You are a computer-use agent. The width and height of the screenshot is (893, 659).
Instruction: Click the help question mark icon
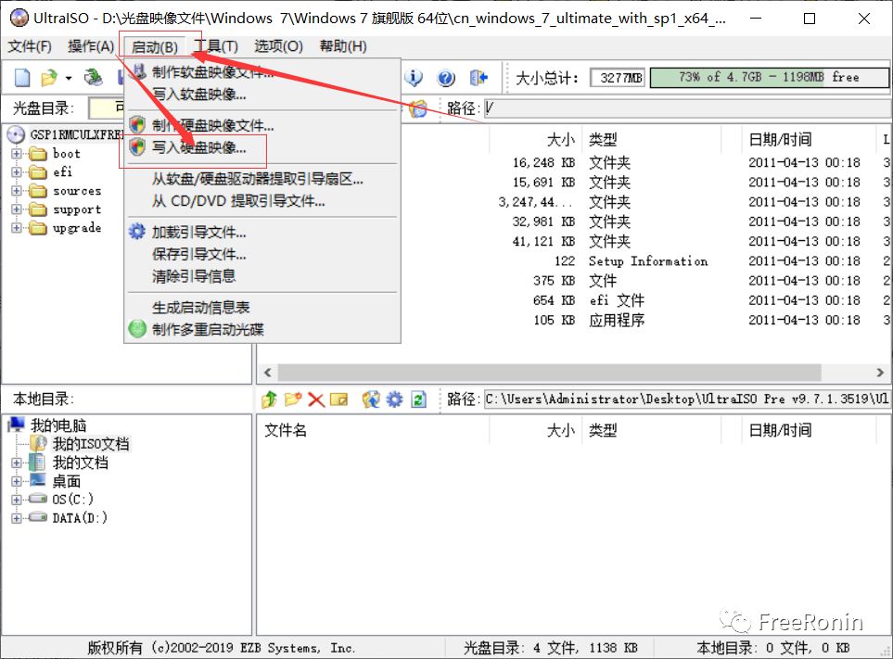tap(446, 78)
